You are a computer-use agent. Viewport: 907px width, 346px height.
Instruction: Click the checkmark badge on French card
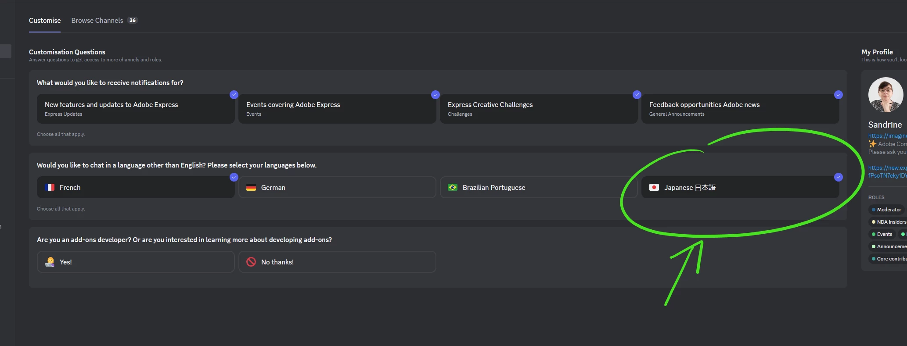pyautogui.click(x=234, y=177)
